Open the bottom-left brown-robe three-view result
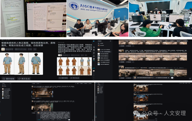The width and height of the screenshot is (192, 121). [x=68, y=71]
